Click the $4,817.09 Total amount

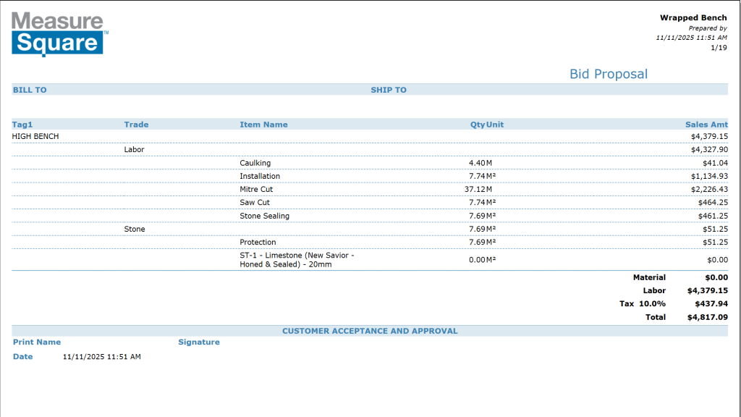[x=707, y=317]
